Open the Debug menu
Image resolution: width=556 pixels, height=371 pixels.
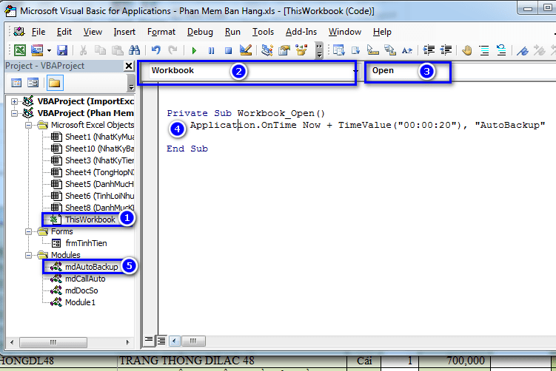tap(200, 32)
